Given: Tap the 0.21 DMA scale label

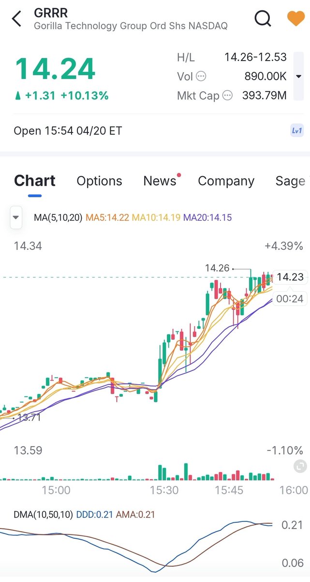Looking at the screenshot, I should click(293, 525).
